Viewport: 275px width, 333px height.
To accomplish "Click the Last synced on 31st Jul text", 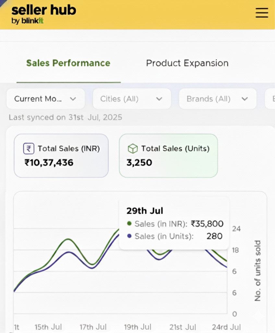I will pyautogui.click(x=66, y=117).
